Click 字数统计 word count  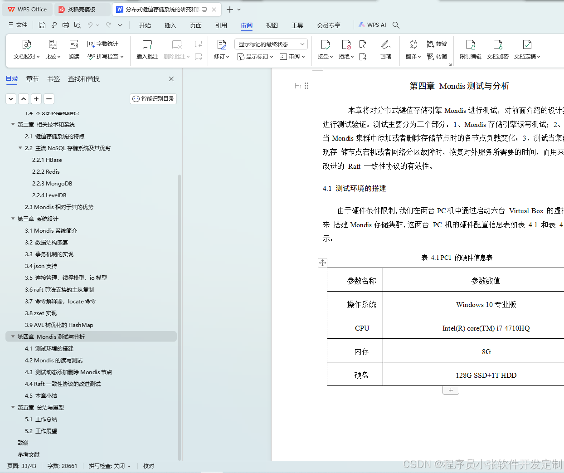(x=103, y=44)
